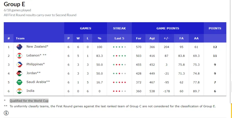
Task: Click the POINTS header cell
Action: (215, 28)
